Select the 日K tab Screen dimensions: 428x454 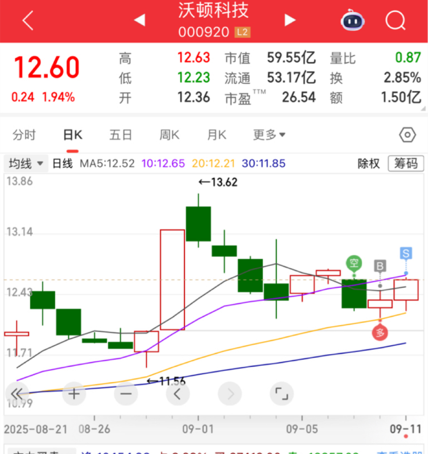[73, 135]
